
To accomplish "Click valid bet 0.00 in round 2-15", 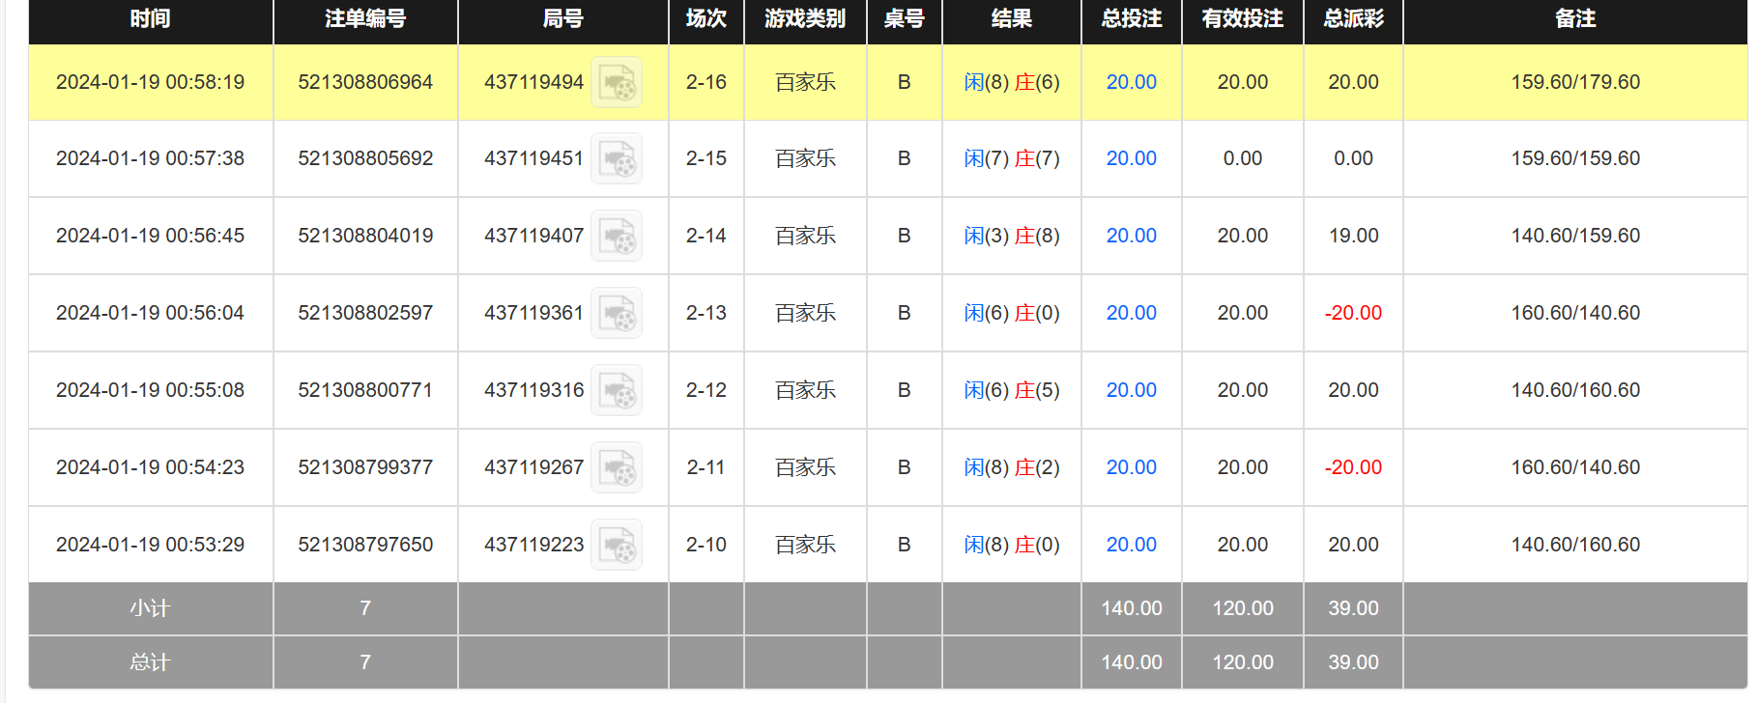I will [1243, 158].
